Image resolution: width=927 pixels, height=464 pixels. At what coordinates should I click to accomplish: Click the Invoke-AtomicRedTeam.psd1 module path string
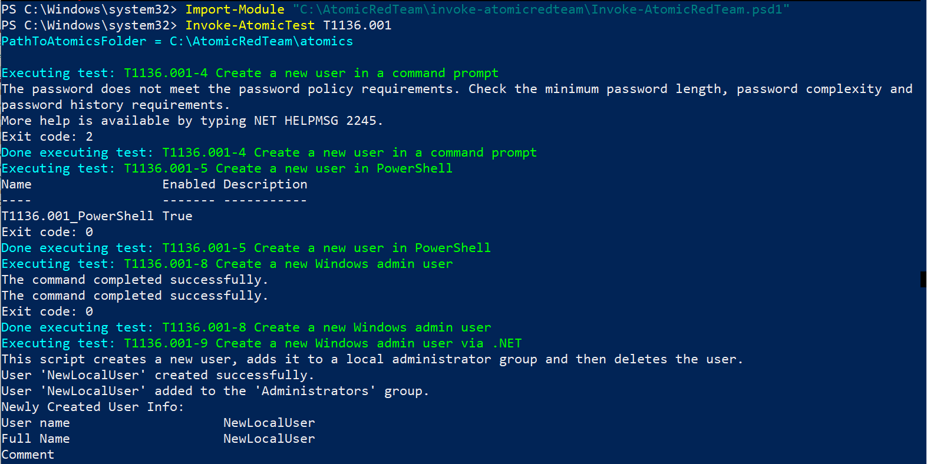coord(540,9)
